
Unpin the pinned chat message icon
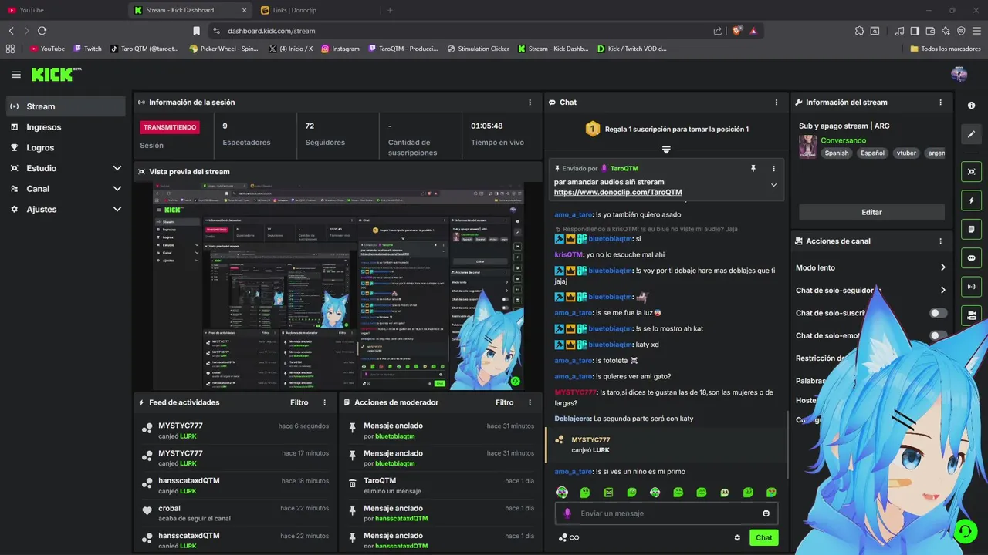pos(753,168)
